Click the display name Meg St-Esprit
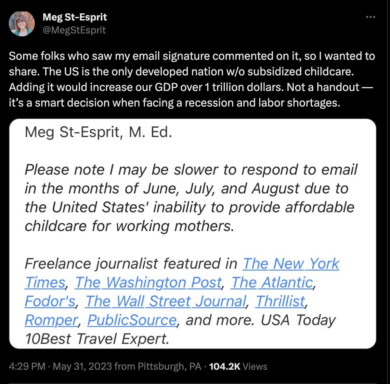 tap(74, 17)
